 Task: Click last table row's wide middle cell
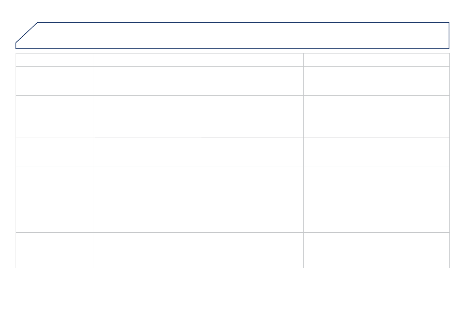click(198, 250)
